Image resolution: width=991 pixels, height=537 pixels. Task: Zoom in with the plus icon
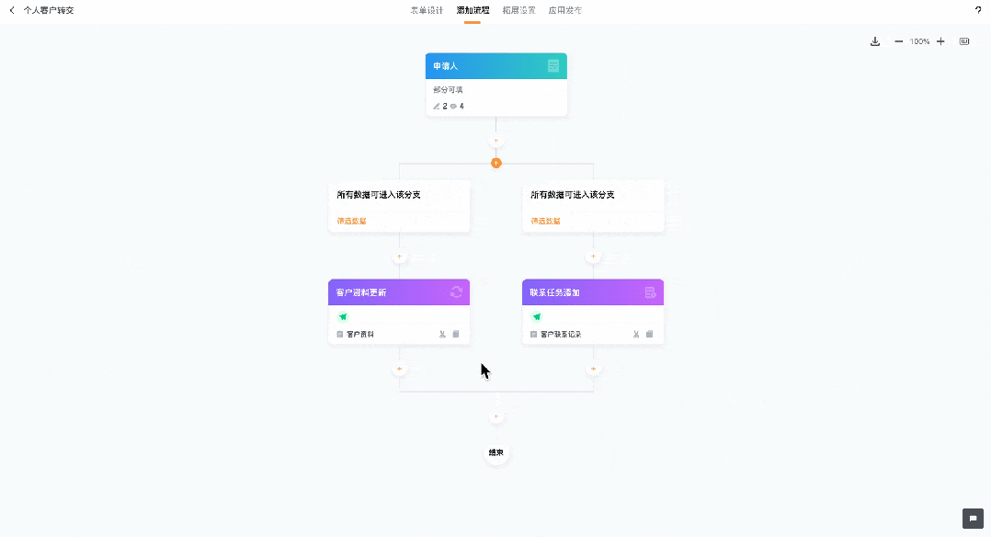tap(940, 41)
